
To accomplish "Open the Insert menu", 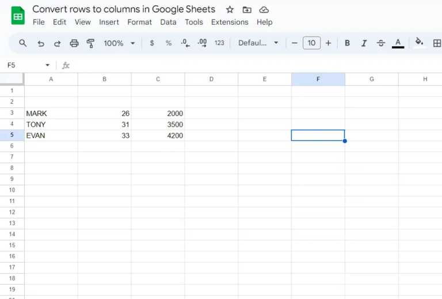I will pyautogui.click(x=109, y=22).
